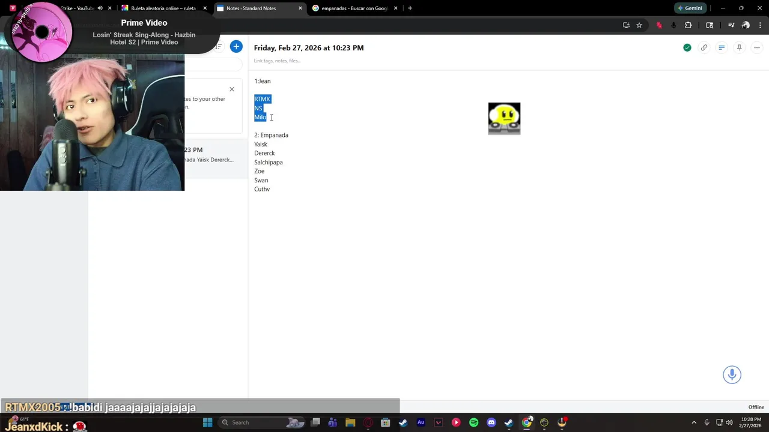This screenshot has height=432, width=769.
Task: Close the empanadas search tab
Action: 395,8
